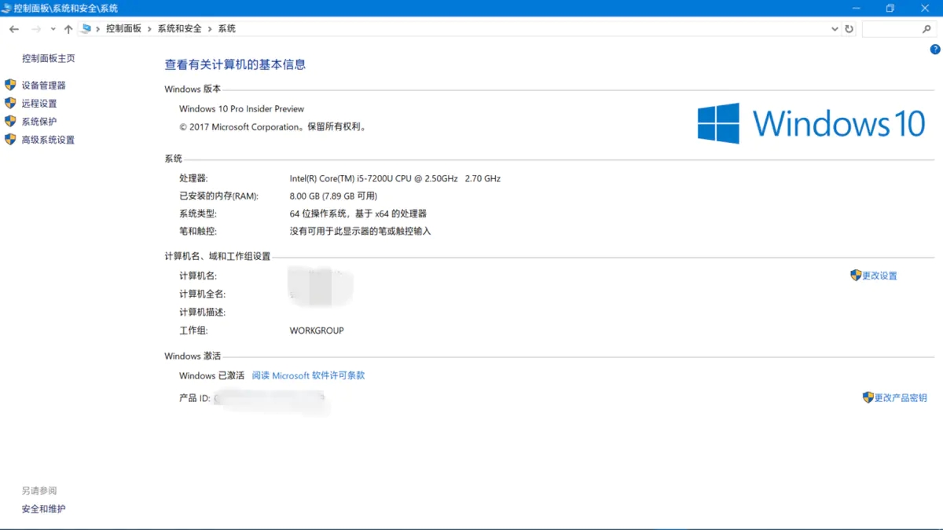Screen dimensions: 943x530
Task: Click the search box in Control Panel
Action: pyautogui.click(x=892, y=29)
